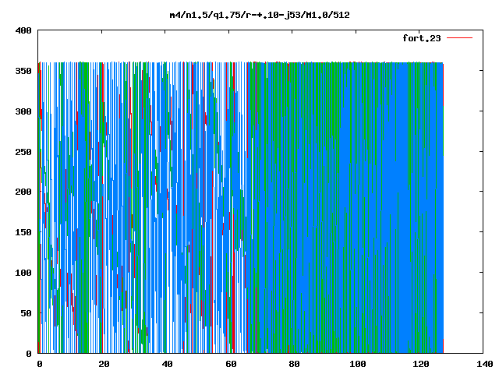Viewport: 499px width, 374px height.
Task: Click the y-axis label 200
Action: click(23, 192)
